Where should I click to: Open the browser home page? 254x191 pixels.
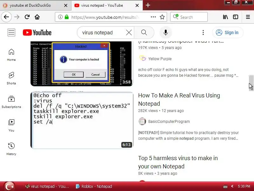coord(37,17)
